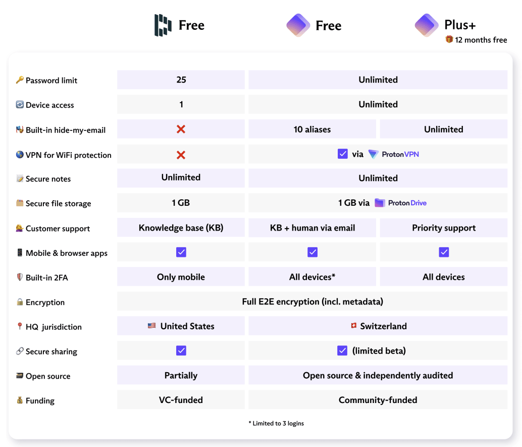
Task: Click the red X for hide-my-email
Action: click(181, 129)
